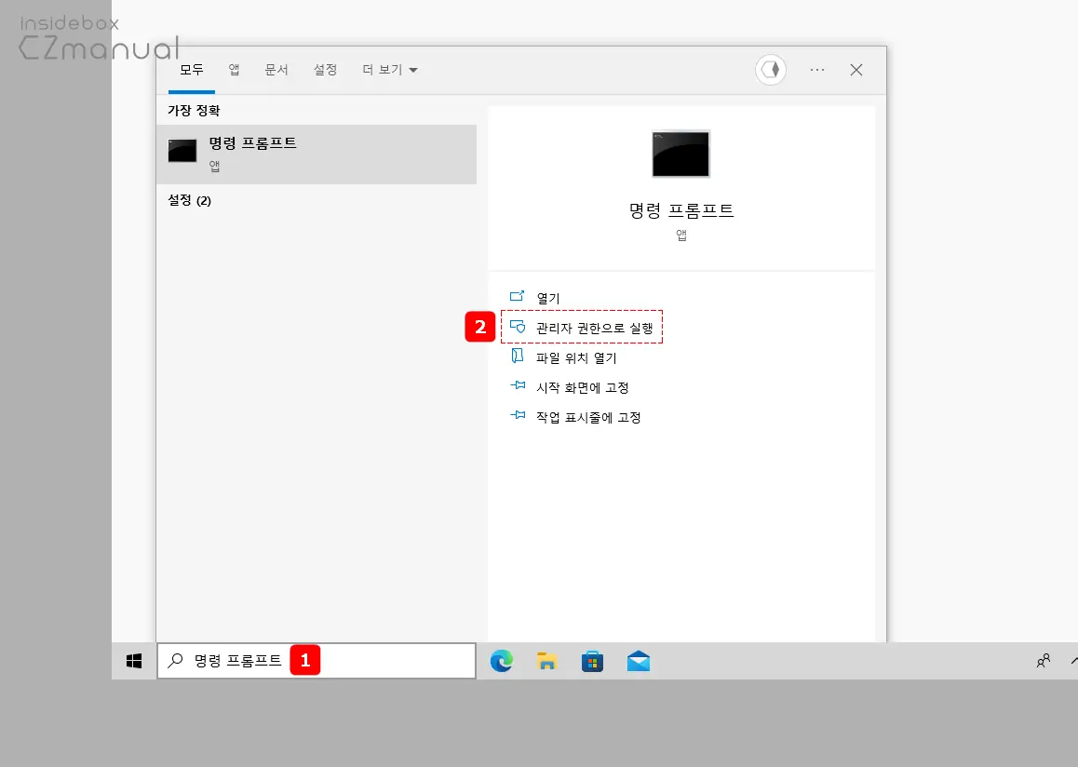Show hidden taskbar icons with the chevron
1078x767 pixels.
click(x=1069, y=661)
